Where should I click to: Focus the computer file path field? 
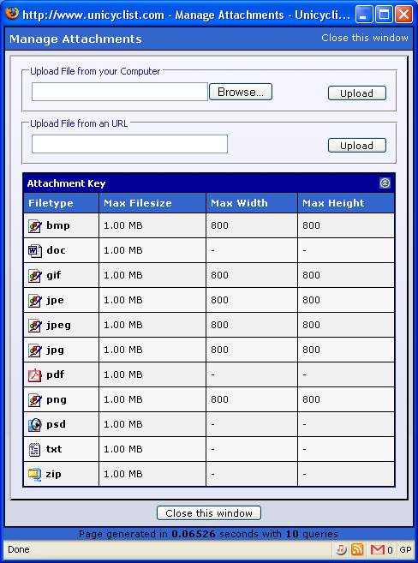coord(120,92)
